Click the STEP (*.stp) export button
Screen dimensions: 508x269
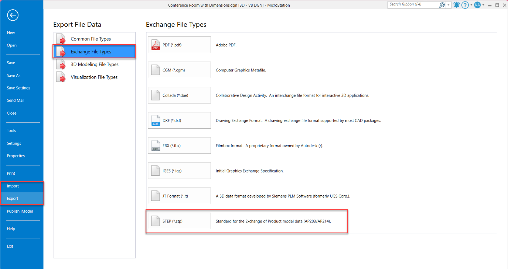pos(180,221)
